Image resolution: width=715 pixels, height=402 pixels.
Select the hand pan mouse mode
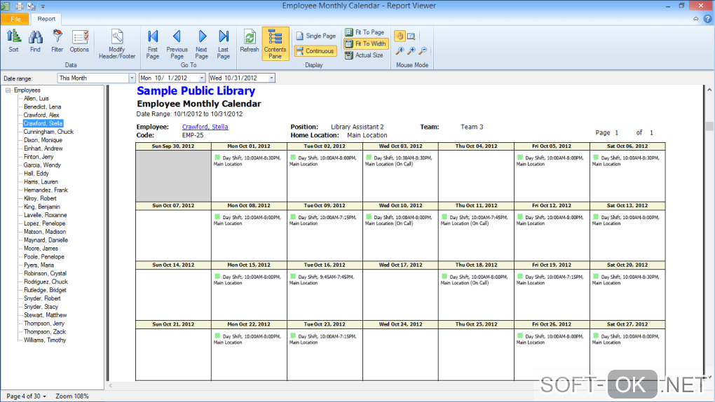tap(400, 36)
